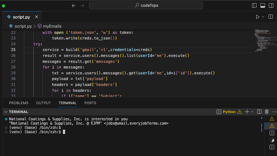The height and width of the screenshot is (156, 277).
Task: Click 'messages' string on line 27
Action: pos(105,61)
